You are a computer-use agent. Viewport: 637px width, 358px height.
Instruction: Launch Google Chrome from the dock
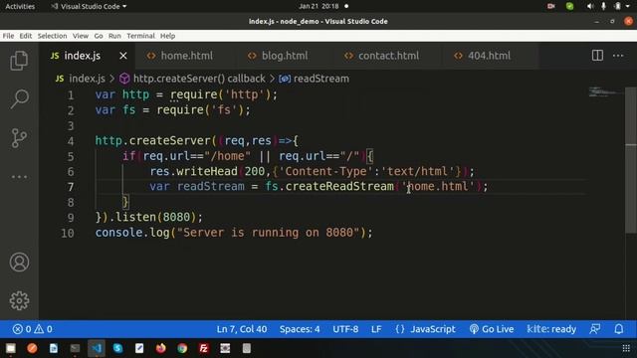click(182, 348)
